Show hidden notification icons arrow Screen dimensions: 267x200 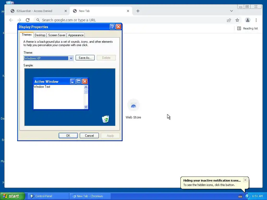pyautogui.click(x=247, y=196)
